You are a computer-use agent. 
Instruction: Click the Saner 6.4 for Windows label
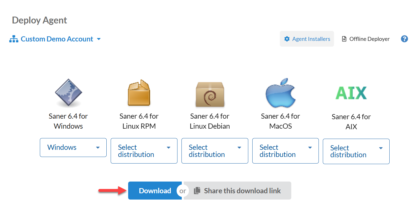(x=68, y=121)
